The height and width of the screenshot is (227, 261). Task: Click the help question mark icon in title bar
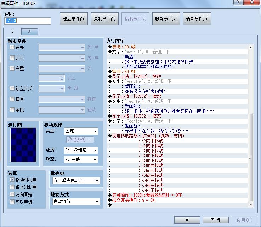pyautogui.click(x=238, y=2)
